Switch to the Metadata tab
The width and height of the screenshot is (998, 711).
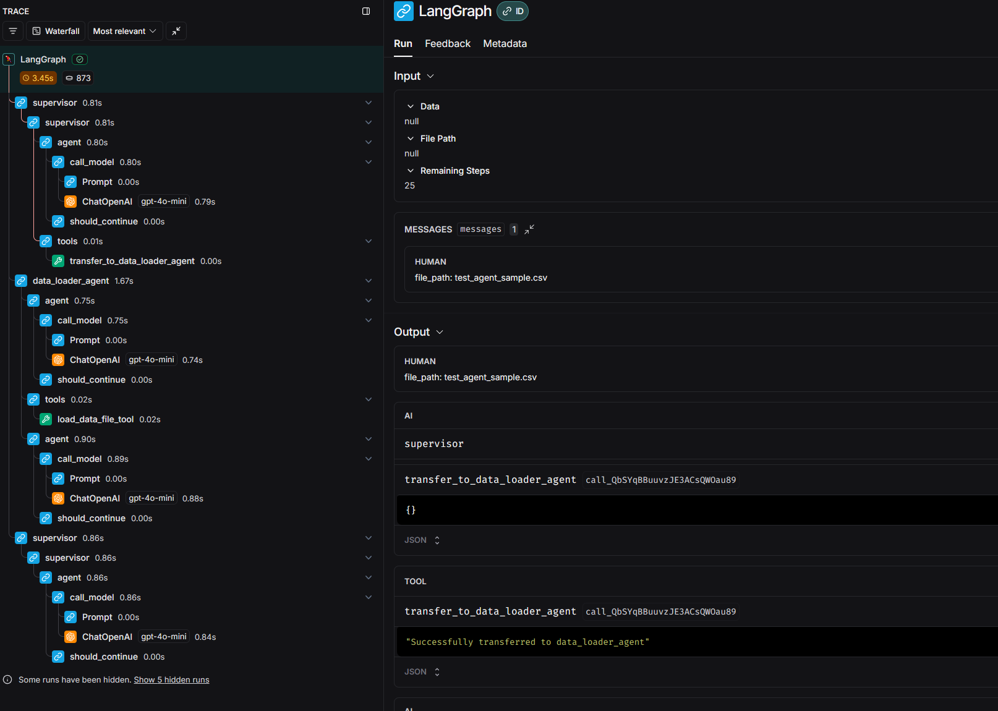click(505, 44)
